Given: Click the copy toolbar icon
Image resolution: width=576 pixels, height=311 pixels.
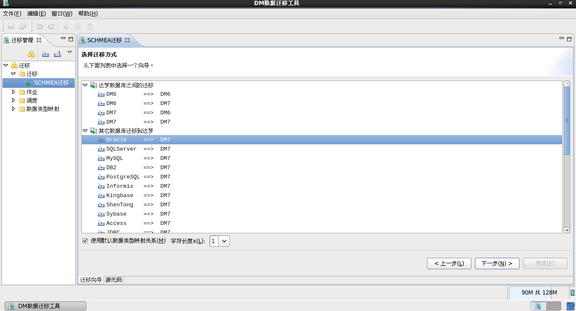Looking at the screenshot, I should (78, 26).
